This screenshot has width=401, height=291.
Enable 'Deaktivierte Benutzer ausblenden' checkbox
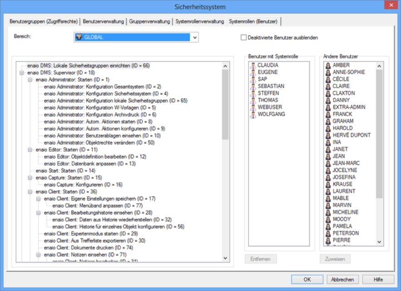(243, 38)
